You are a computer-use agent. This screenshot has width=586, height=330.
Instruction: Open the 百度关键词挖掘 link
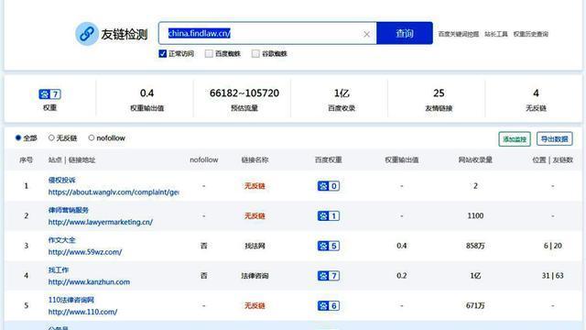click(x=459, y=34)
